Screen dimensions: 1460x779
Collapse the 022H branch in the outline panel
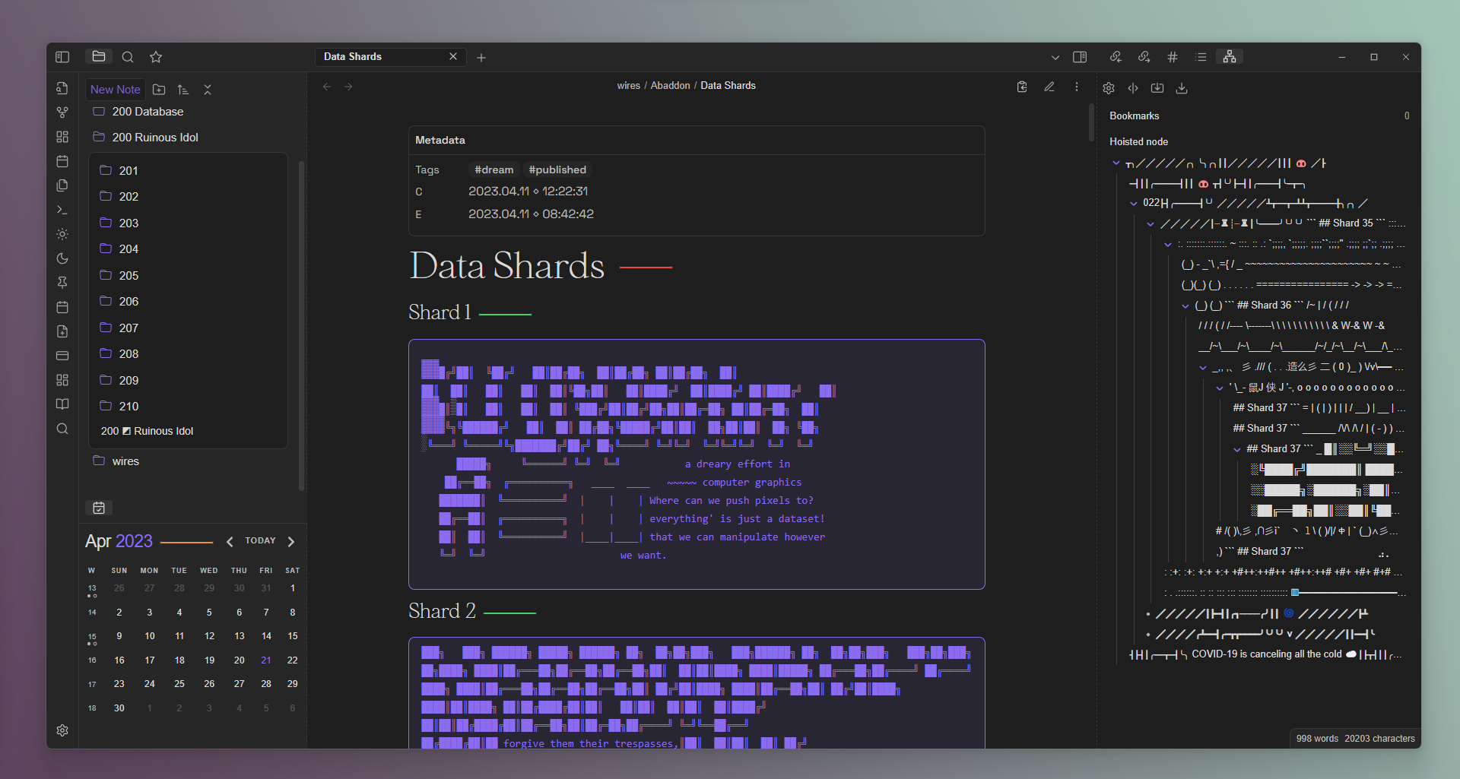click(1134, 203)
